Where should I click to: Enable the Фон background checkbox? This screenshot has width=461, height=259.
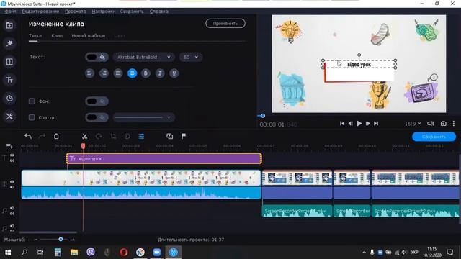32,101
